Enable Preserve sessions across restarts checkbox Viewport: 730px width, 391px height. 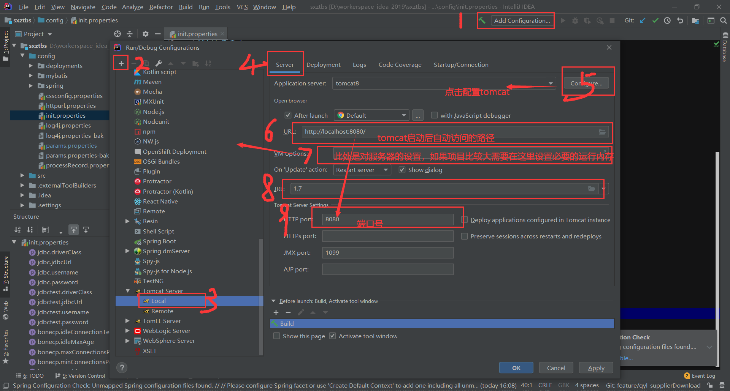(464, 236)
